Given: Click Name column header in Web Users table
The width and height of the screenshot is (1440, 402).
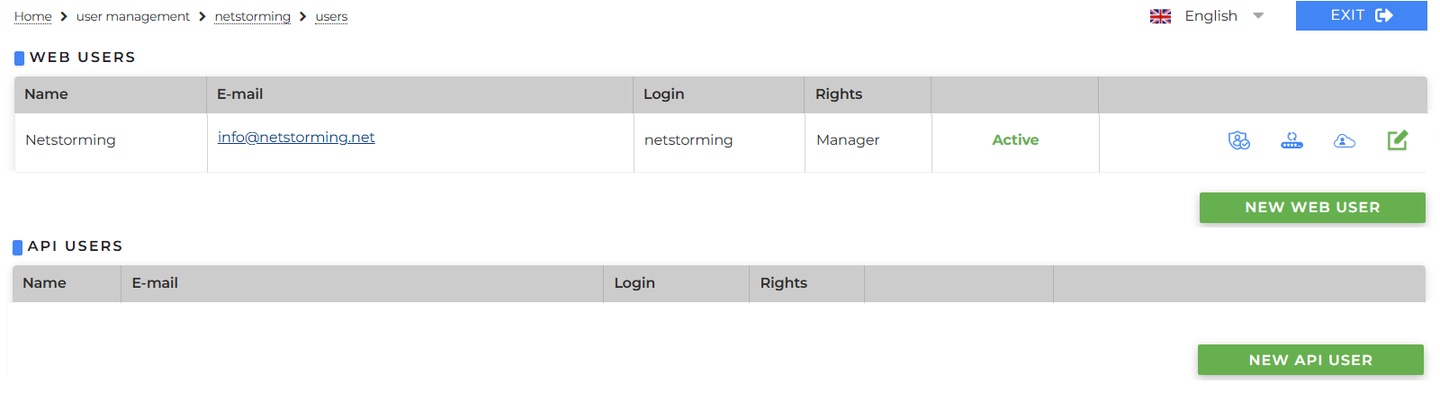Looking at the screenshot, I should pos(46,94).
